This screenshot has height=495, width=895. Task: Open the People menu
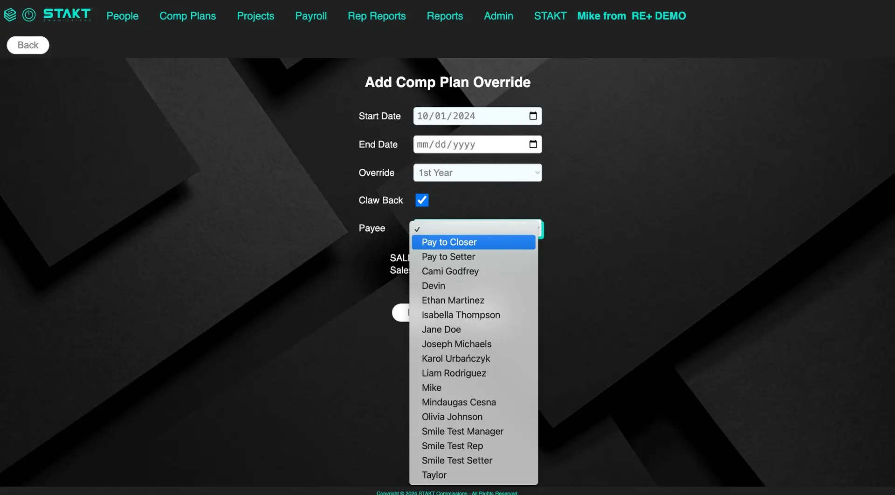click(122, 16)
